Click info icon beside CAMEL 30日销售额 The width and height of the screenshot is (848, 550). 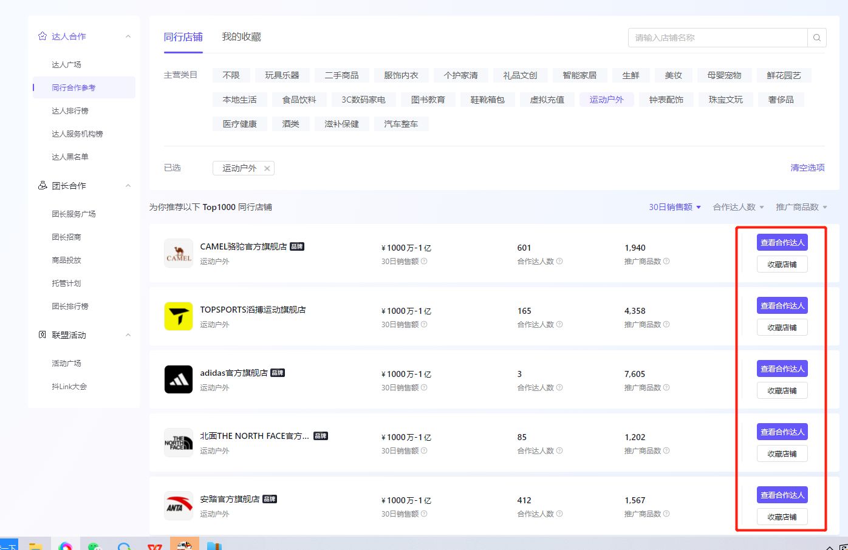[x=424, y=261]
